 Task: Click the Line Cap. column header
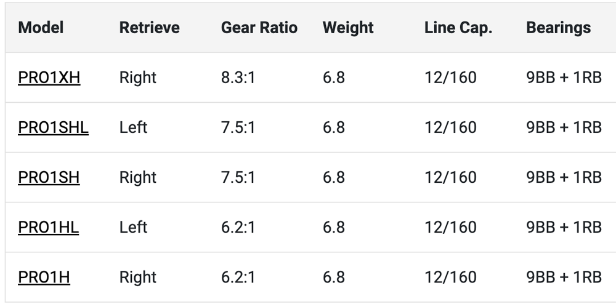(458, 28)
